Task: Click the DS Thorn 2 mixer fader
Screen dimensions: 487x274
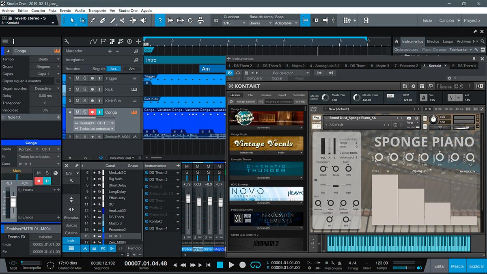Action: pos(188,200)
